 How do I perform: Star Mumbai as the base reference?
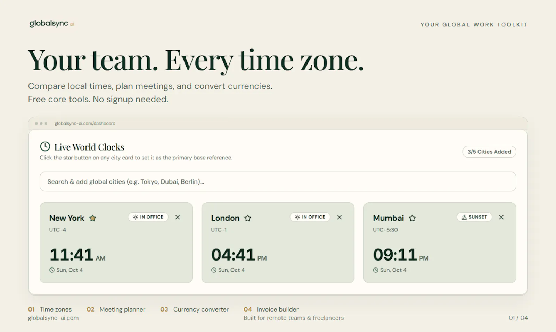[412, 218]
